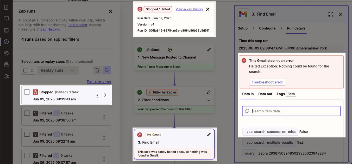
Task: Open the View in Zap History link
Action: [189, 9]
